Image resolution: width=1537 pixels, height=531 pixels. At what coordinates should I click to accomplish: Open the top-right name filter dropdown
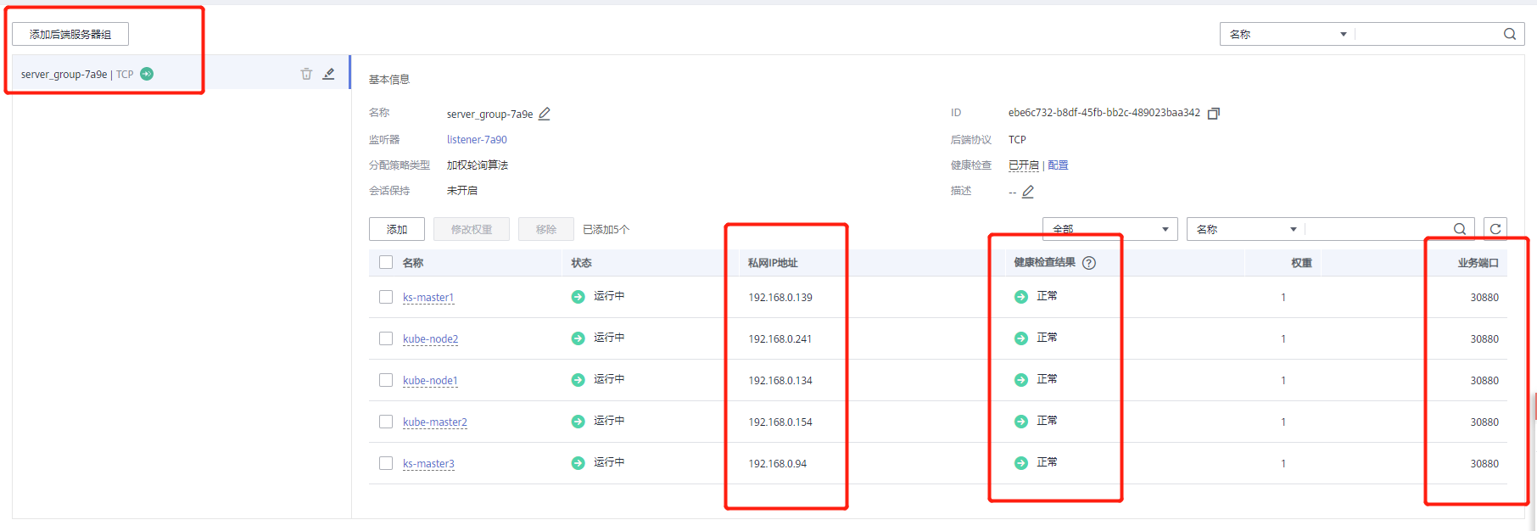point(1287,34)
